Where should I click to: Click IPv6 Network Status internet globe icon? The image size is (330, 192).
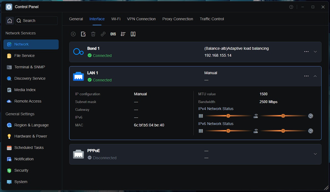[311, 131]
